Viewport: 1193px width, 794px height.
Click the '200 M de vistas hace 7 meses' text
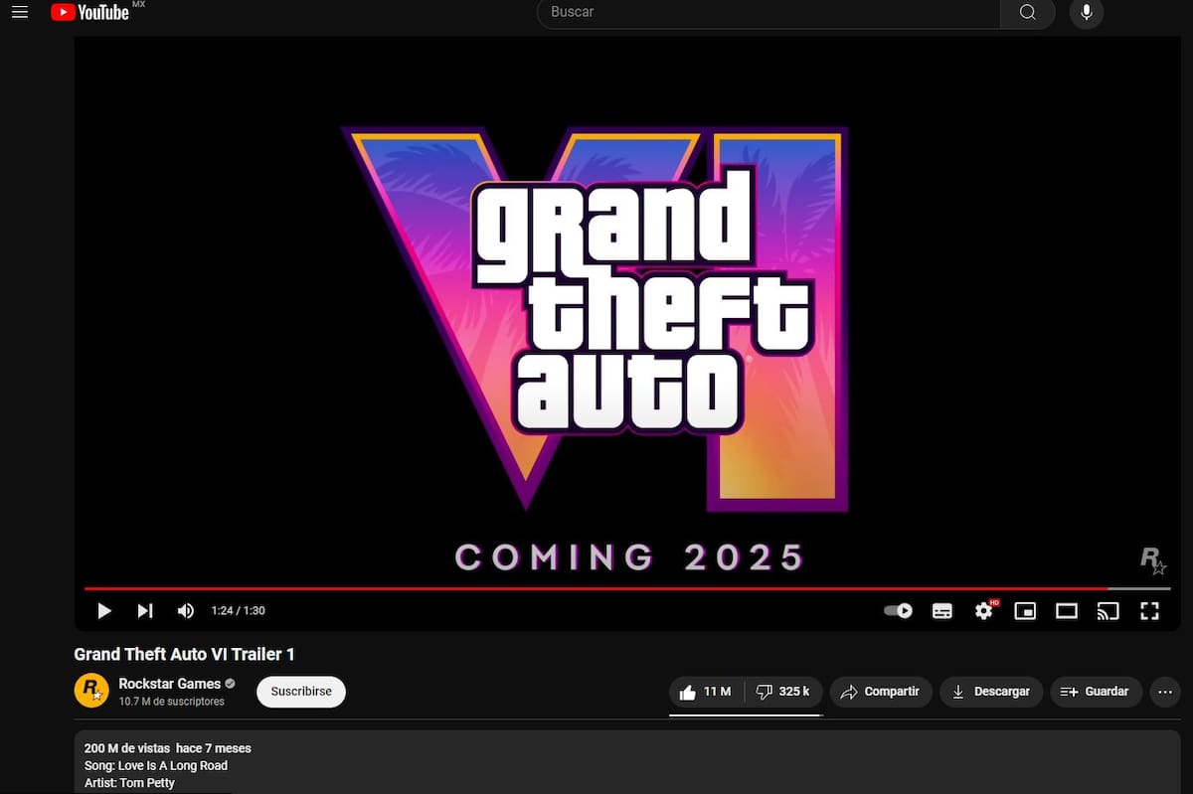[x=168, y=748]
